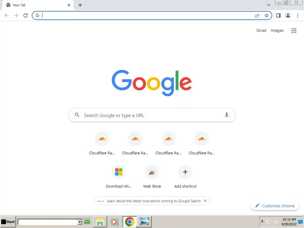Click the Google icon in the address bar
Viewport: 304px width, 228px height.
[37, 15]
